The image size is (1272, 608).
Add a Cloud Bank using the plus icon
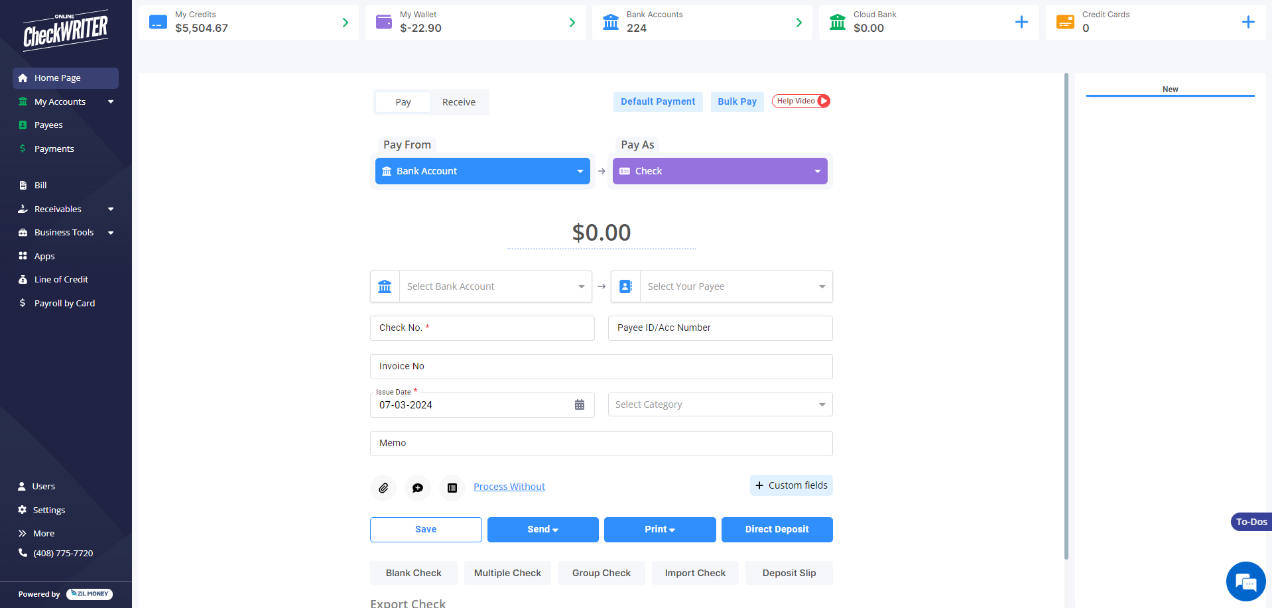1021,22
